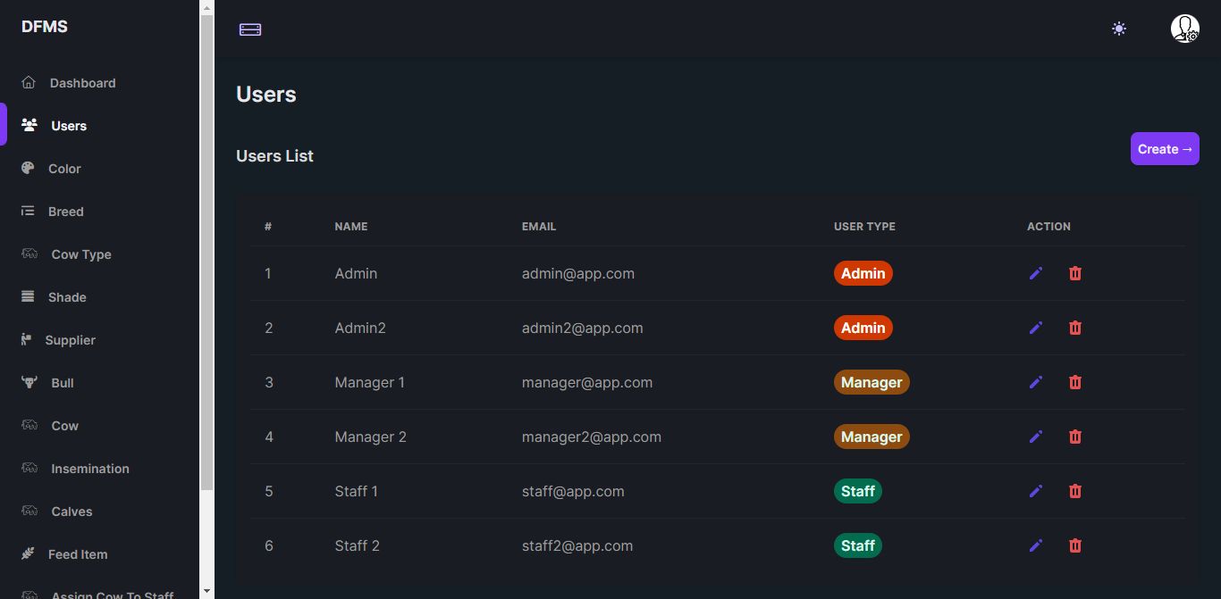Viewport: 1221px width, 599px height.
Task: Click the Manager badge for Manager 1
Action: (872, 382)
